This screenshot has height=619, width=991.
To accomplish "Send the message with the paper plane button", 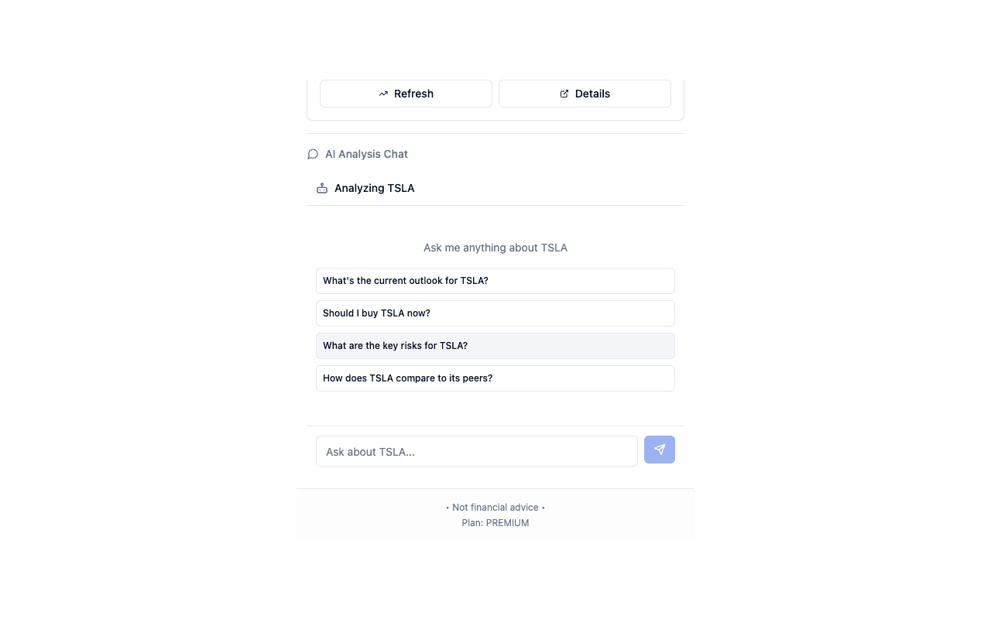I will click(660, 450).
